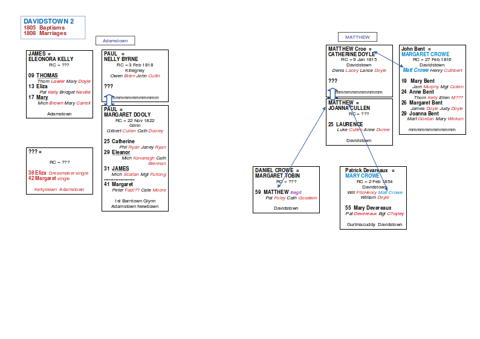Screen dimensions: 480x339
Task: Click blue MARY CROWE name
Action: pos(362,176)
